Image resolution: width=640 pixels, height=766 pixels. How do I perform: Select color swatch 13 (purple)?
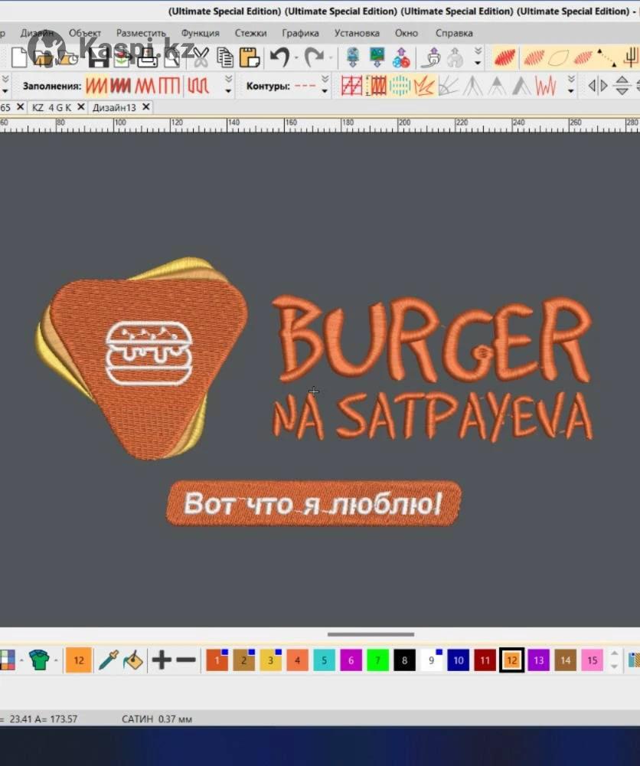pyautogui.click(x=538, y=660)
